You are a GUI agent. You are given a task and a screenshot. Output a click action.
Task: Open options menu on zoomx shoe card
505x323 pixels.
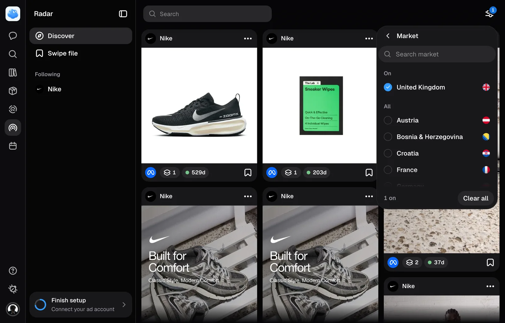[x=248, y=38]
